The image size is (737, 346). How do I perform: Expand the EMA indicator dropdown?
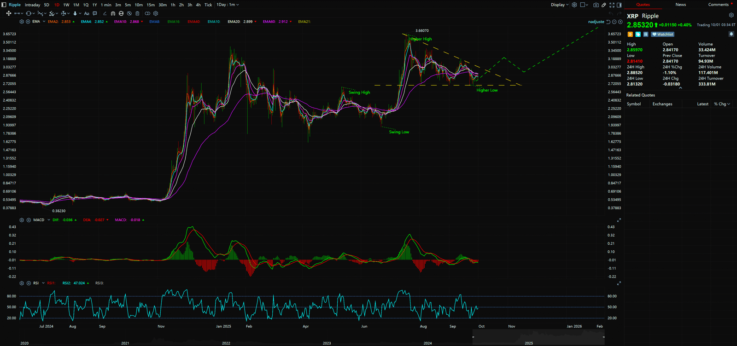[x=44, y=22]
